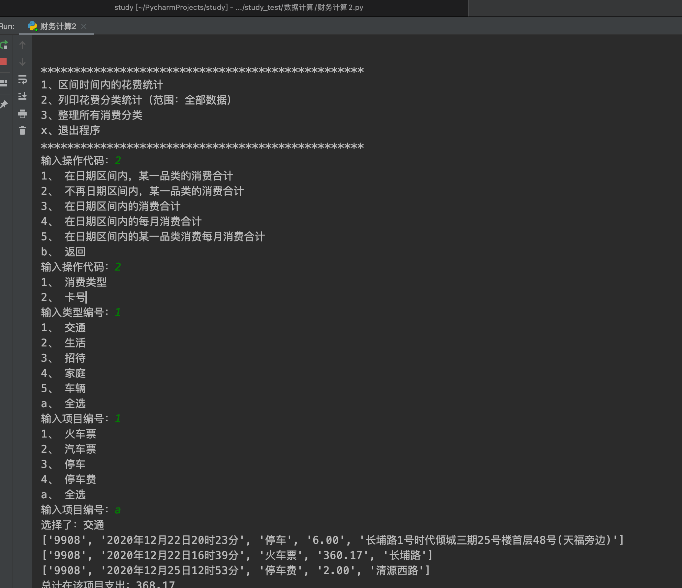Close the 财务计算2 run tab
This screenshot has height=588, width=682.
click(x=84, y=26)
